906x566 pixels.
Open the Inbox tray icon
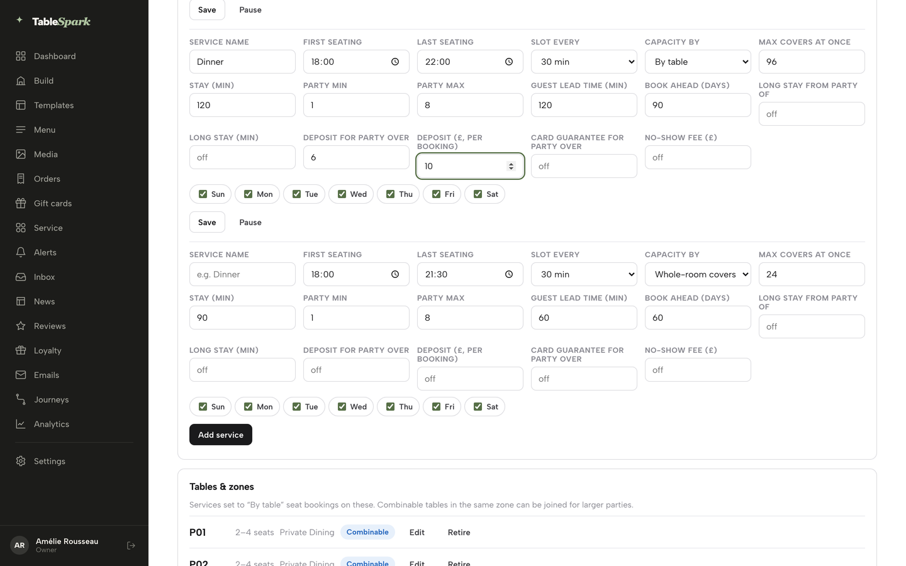(x=21, y=277)
